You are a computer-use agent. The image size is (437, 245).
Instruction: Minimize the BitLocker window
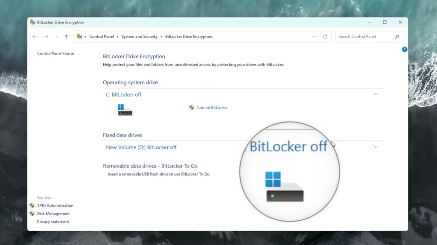pos(369,22)
